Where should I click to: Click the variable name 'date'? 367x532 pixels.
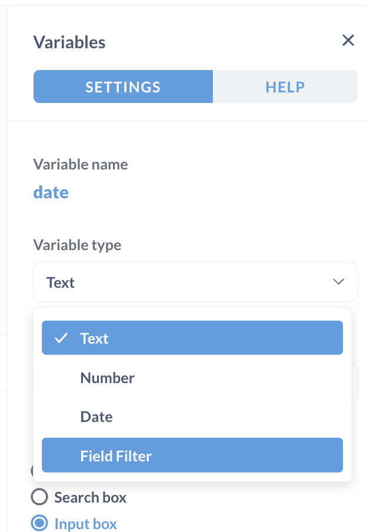[51, 192]
